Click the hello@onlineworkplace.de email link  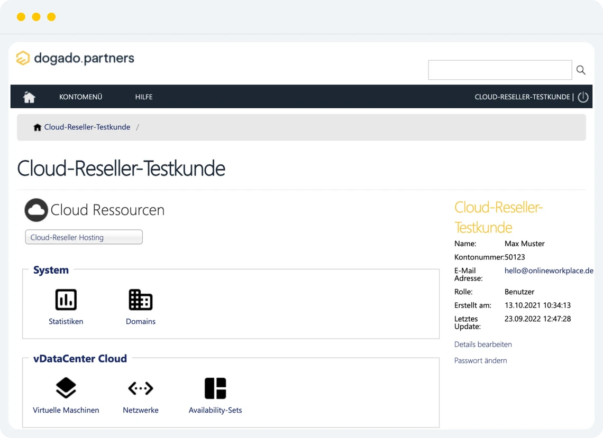click(x=549, y=271)
